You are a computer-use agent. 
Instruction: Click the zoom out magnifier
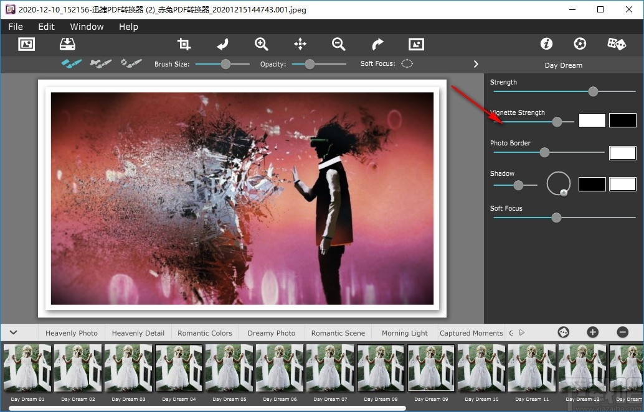pos(339,43)
